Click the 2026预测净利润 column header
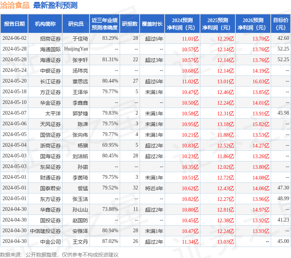 pos(253,24)
